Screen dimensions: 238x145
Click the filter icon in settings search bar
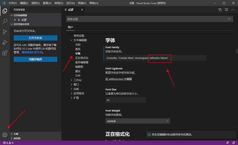(229, 19)
